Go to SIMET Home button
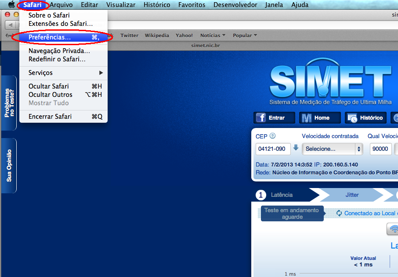 pyautogui.click(x=320, y=118)
